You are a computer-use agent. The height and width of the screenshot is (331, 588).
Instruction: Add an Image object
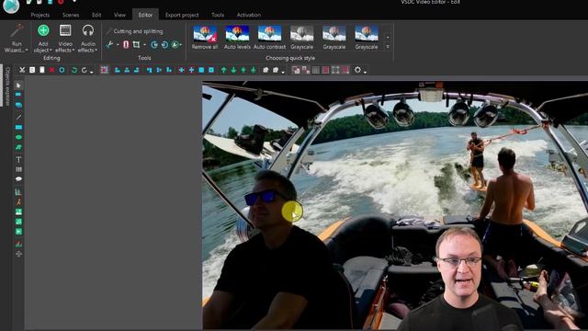[x=18, y=212]
